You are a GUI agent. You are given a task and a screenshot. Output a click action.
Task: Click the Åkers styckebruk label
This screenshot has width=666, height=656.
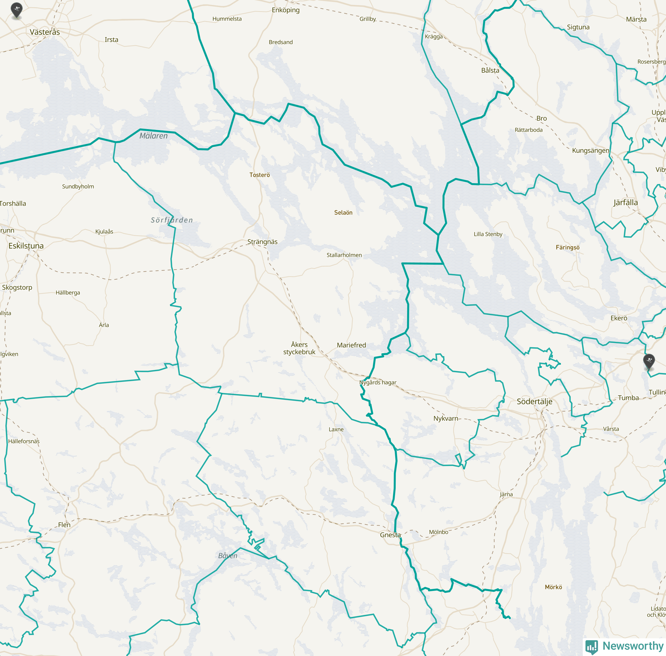point(299,348)
